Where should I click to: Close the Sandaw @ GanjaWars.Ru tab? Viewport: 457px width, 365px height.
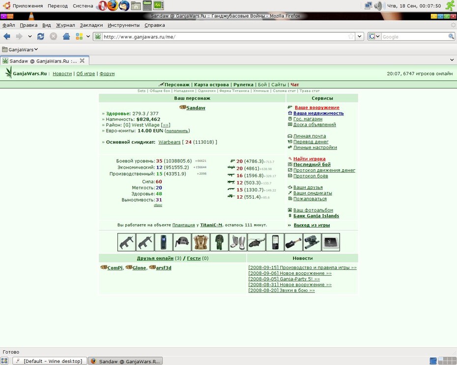(82, 60)
